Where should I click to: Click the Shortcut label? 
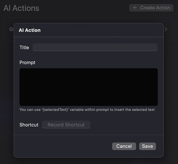click(29, 125)
